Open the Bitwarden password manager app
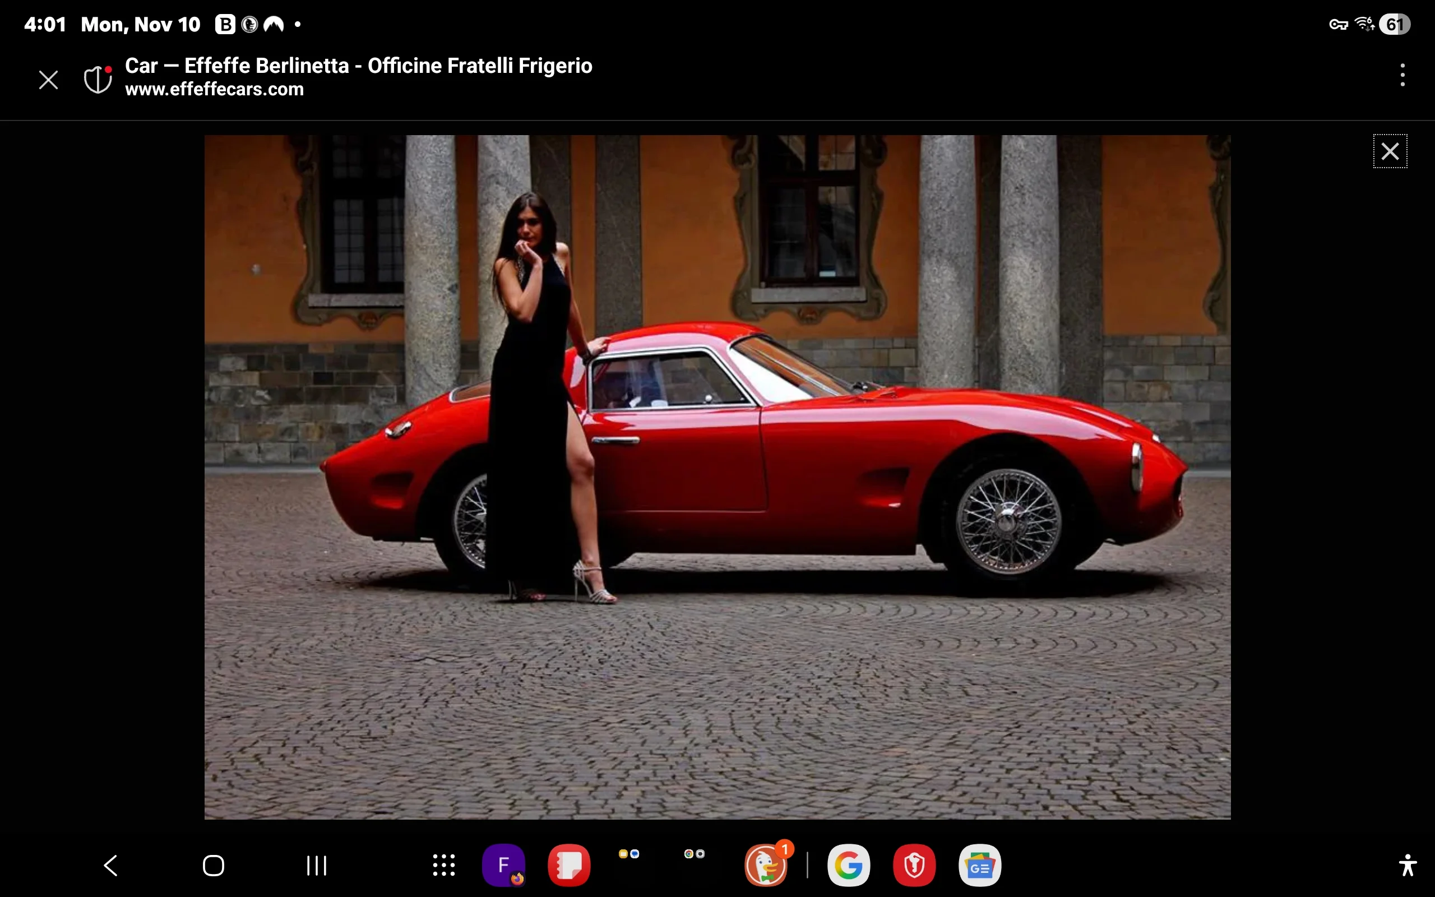This screenshot has height=897, width=1435. click(x=913, y=865)
